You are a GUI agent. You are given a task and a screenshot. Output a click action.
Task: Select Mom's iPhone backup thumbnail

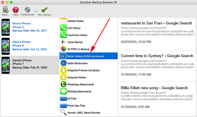tap(6, 27)
